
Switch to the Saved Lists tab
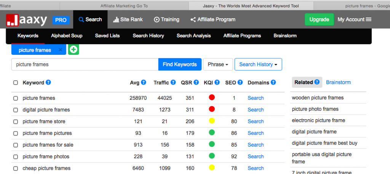[x=107, y=36]
